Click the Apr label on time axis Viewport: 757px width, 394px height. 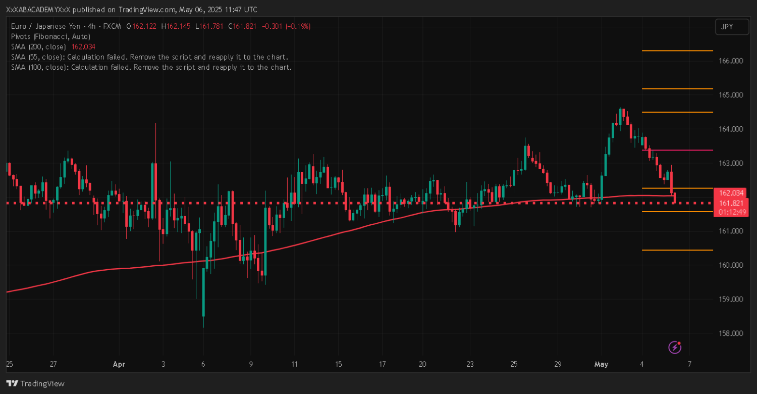tap(119, 364)
